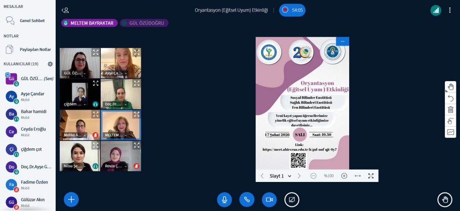460x211 pixels.
Task: Open the manage users gear icon
Action: click(x=50, y=64)
